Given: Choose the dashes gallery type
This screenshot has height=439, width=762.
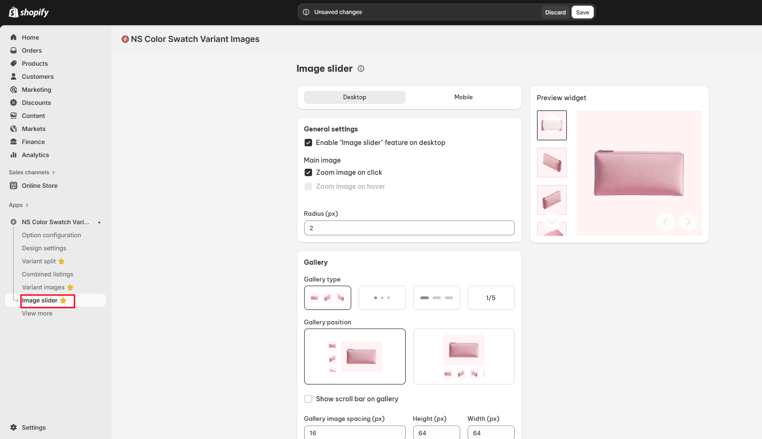Looking at the screenshot, I should [x=436, y=298].
